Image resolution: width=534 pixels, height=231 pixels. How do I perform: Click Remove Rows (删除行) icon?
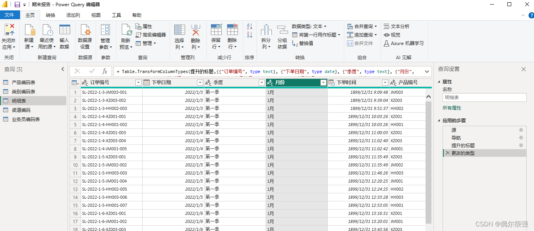[232, 30]
